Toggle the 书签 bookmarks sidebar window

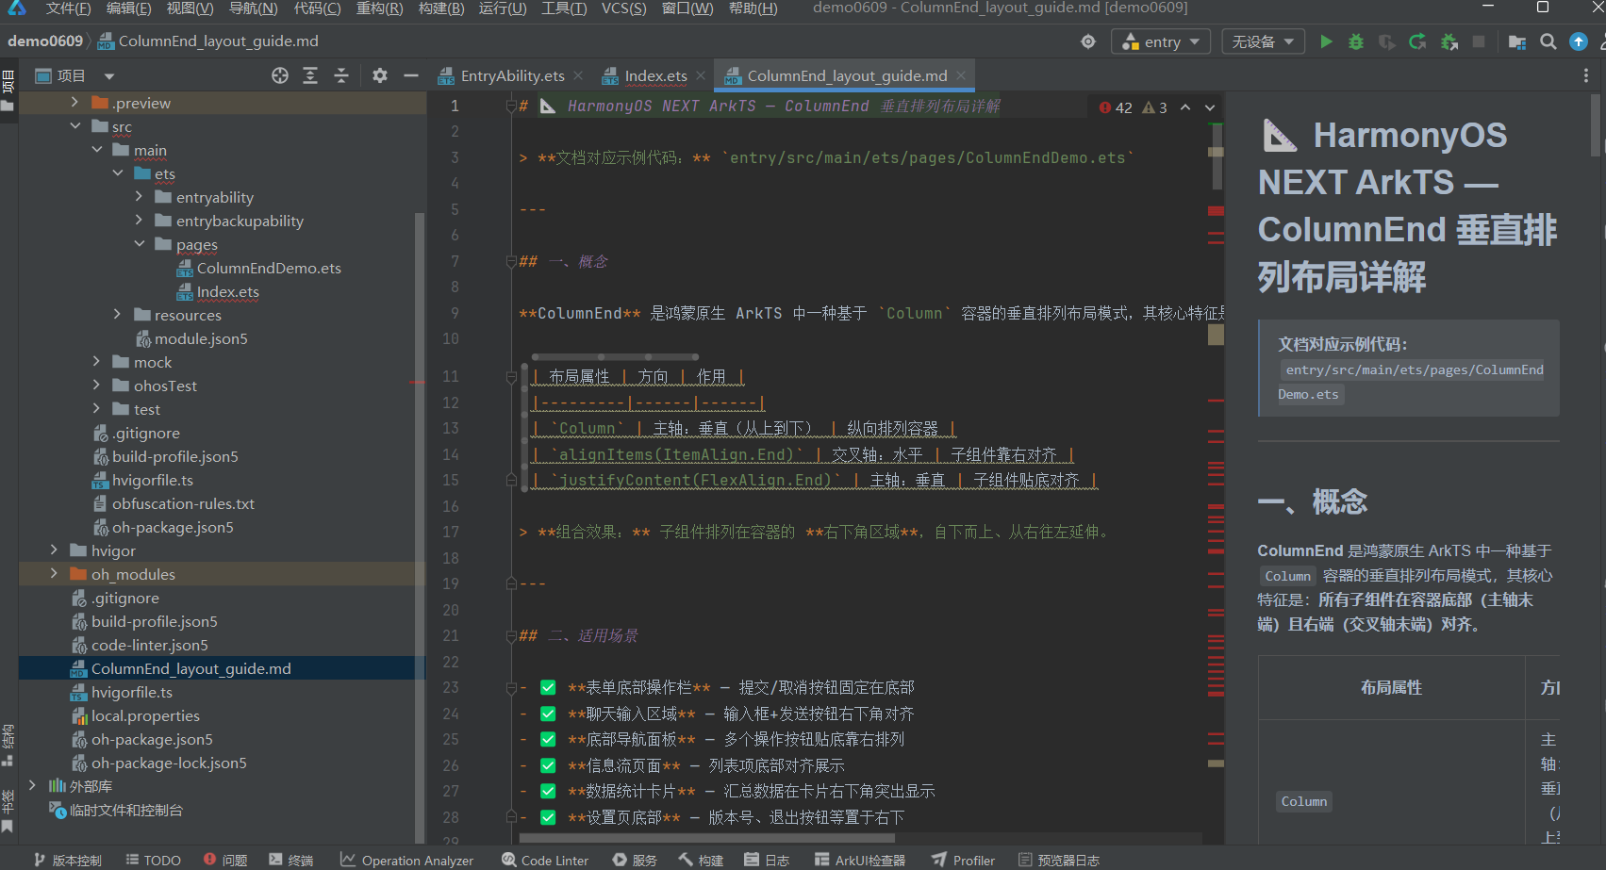click(x=8, y=811)
